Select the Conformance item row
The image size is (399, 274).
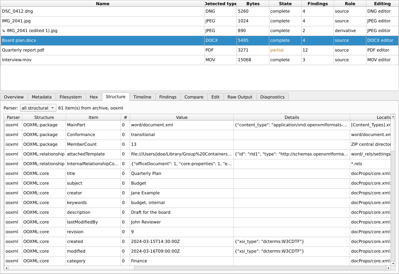click(x=197, y=135)
